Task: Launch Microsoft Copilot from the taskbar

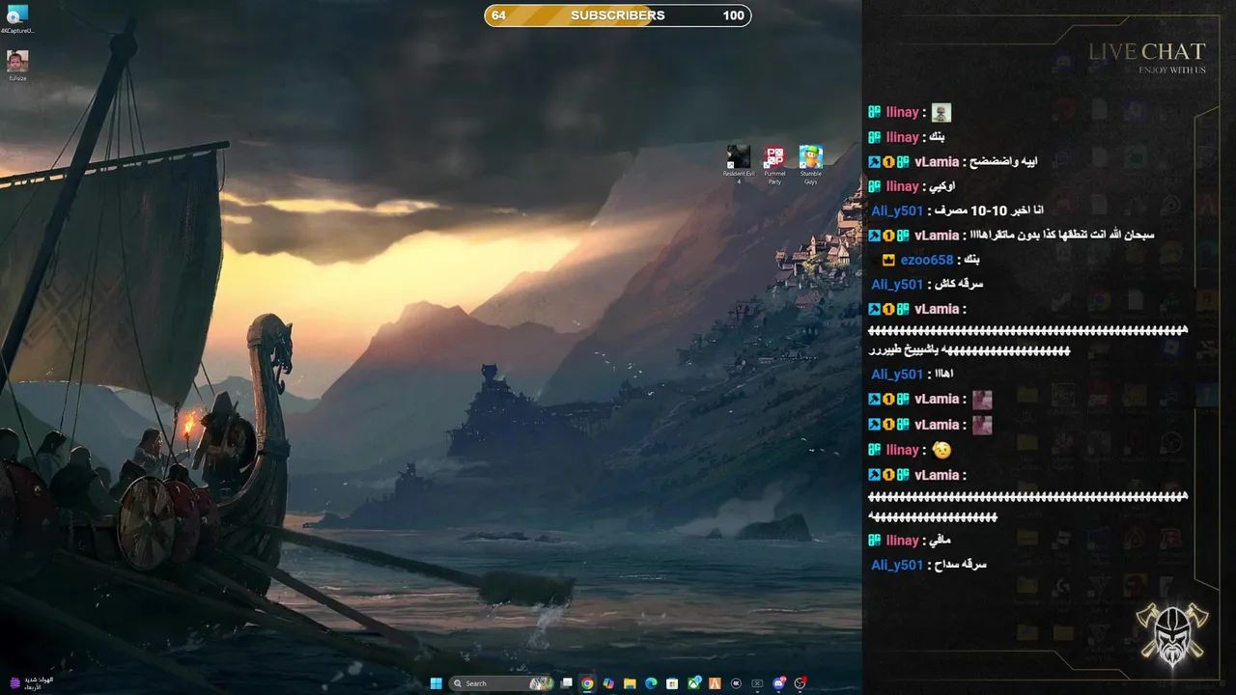Action: click(608, 683)
